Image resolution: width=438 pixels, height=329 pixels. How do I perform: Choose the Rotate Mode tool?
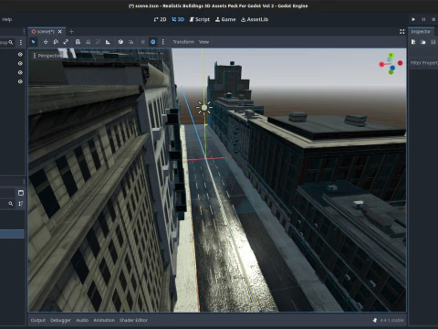tap(56, 42)
